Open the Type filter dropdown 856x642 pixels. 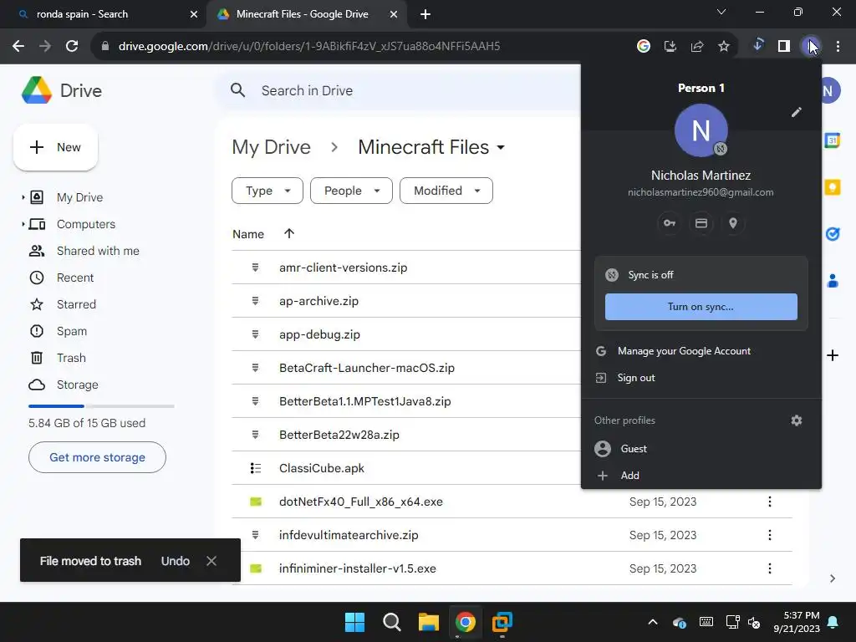point(267,191)
